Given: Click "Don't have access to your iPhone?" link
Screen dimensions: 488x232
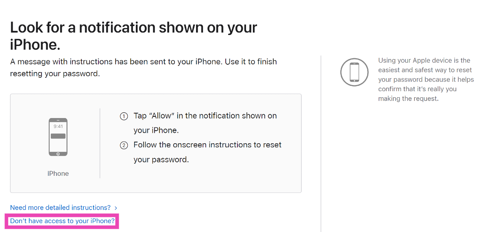Looking at the screenshot, I should pyautogui.click(x=63, y=221).
